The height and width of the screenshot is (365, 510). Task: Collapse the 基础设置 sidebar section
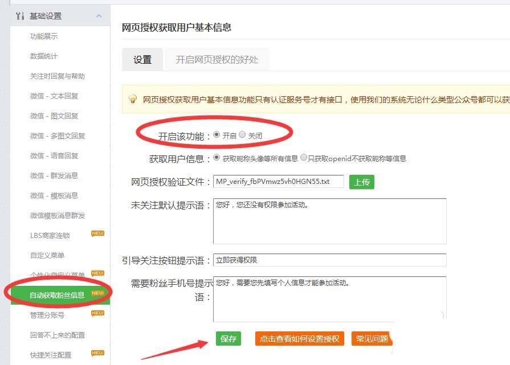(98, 15)
